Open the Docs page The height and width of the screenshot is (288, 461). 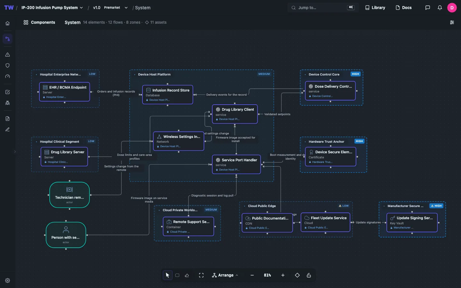(x=404, y=8)
